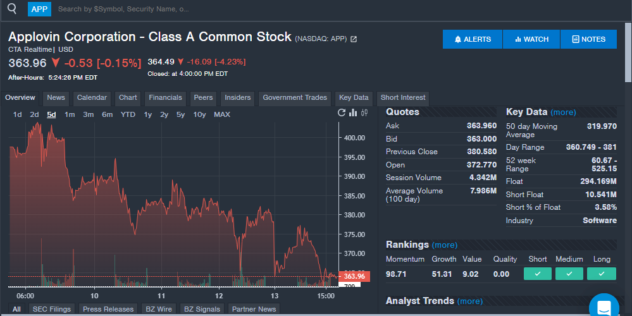
Task: Click the Session Volume value 4.342M
Action: (483, 178)
